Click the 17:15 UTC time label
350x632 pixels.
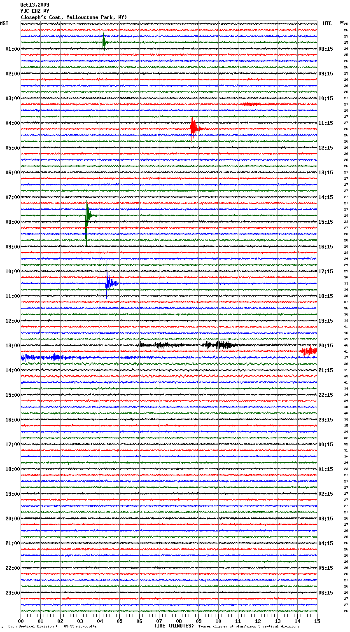point(326,272)
